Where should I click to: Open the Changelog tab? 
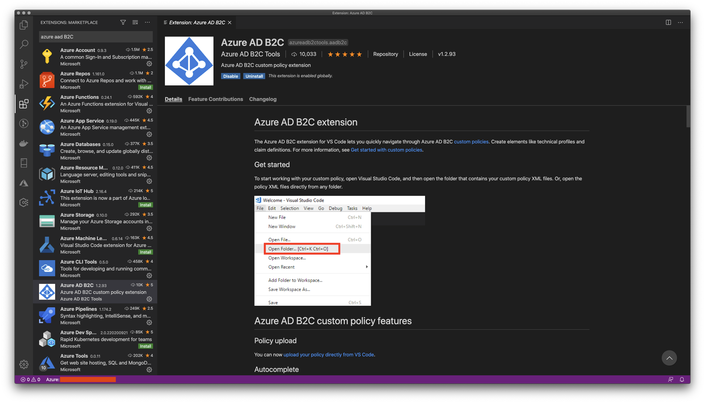click(x=263, y=99)
